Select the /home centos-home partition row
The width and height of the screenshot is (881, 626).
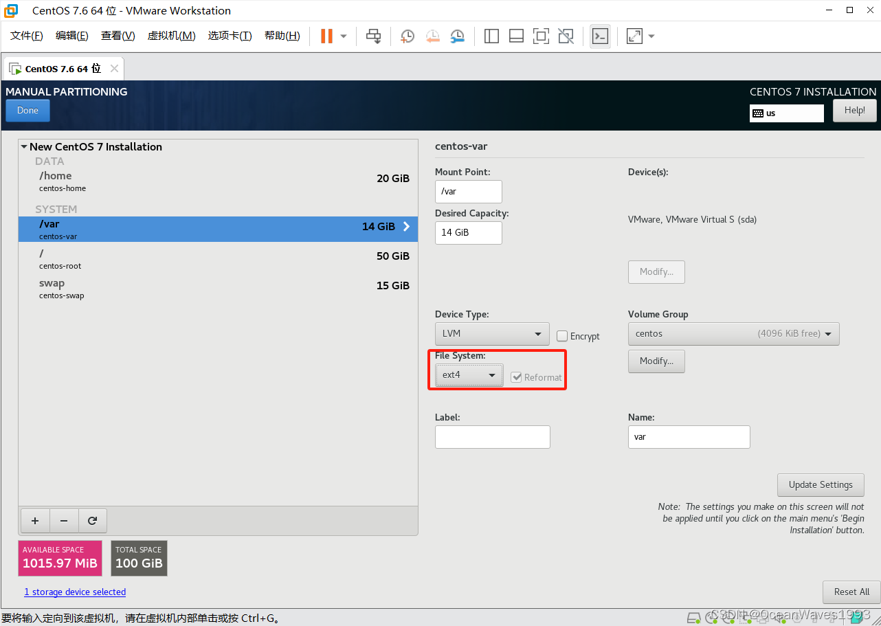[x=218, y=181]
